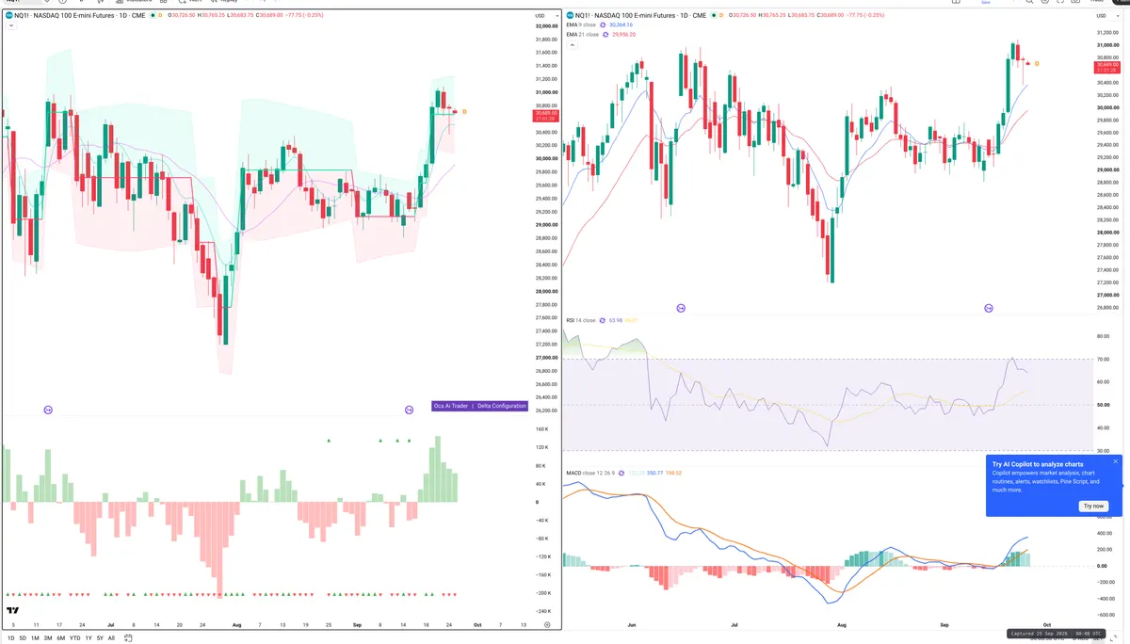Click Try now in the Copilot popup
The image size is (1130, 644).
tap(1093, 506)
